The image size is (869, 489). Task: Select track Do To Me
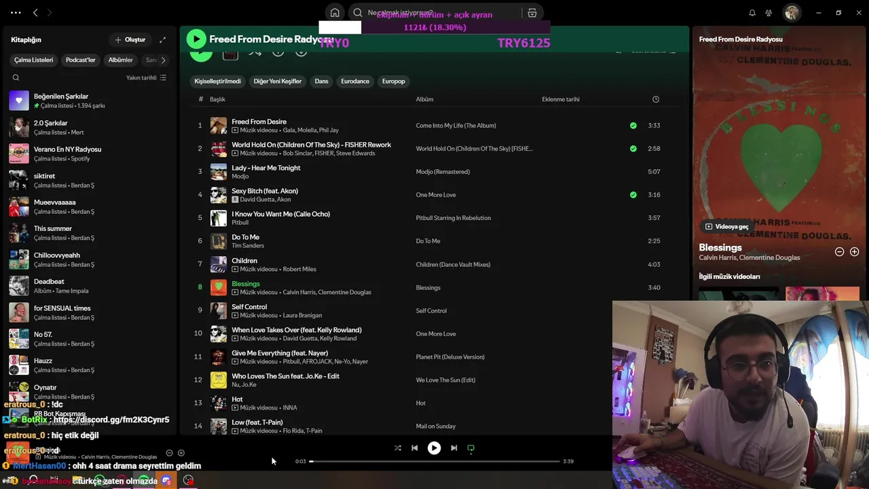point(246,237)
